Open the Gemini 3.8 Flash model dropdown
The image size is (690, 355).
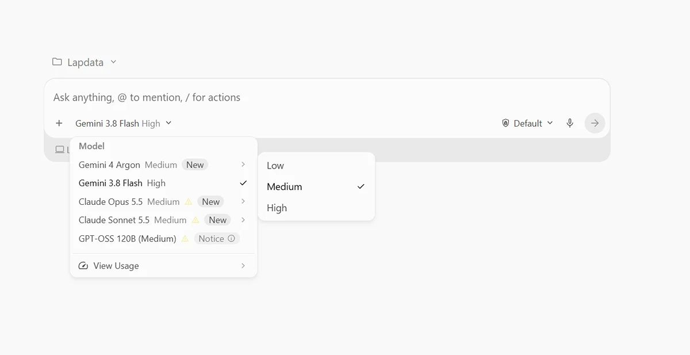pyautogui.click(x=124, y=123)
